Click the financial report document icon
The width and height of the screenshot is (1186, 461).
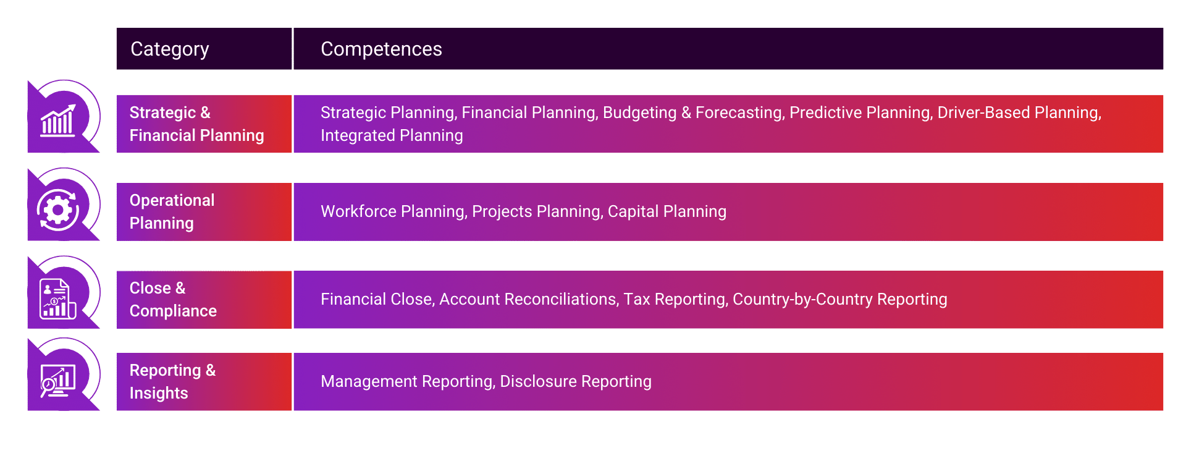click(x=57, y=299)
